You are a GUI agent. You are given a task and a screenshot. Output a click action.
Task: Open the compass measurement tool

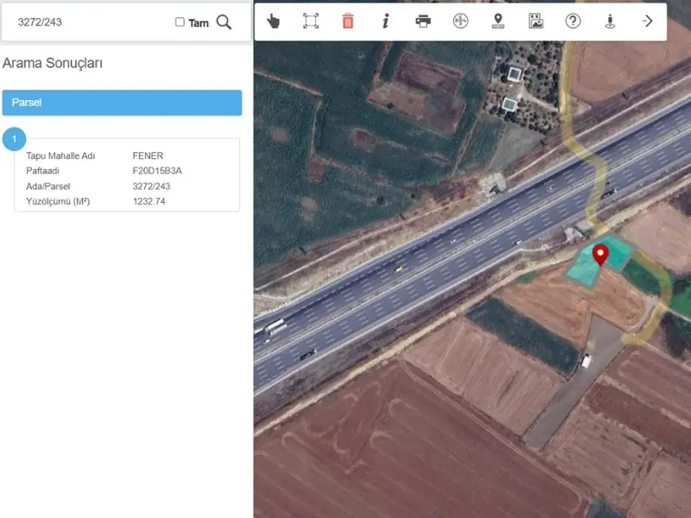(460, 21)
